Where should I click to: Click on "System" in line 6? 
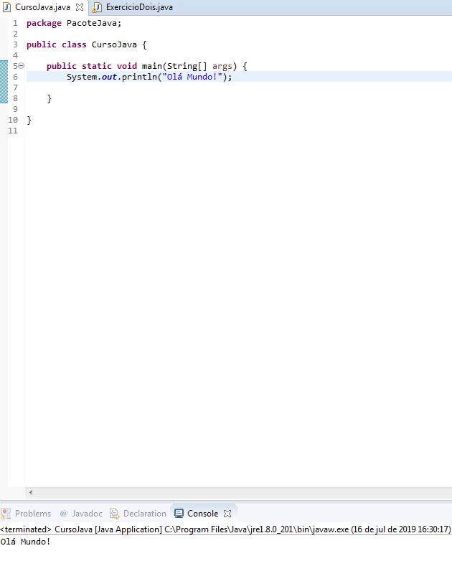[x=82, y=77]
